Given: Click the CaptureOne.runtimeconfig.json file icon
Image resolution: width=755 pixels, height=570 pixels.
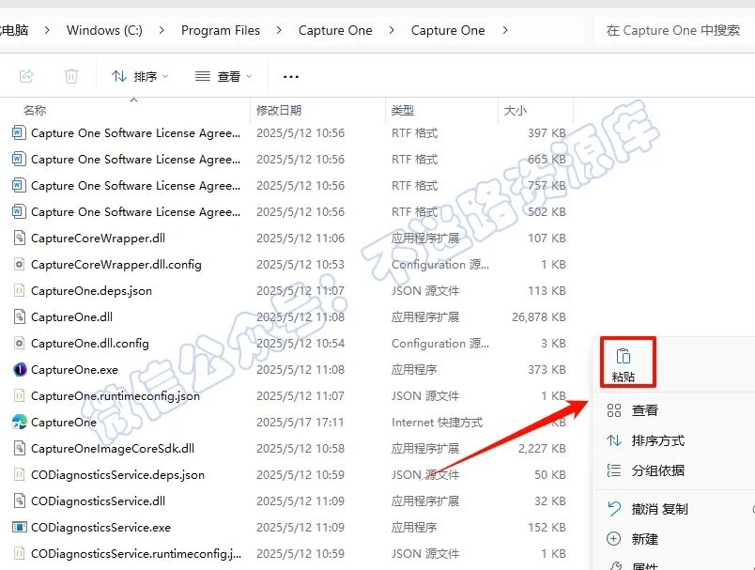Looking at the screenshot, I should [x=19, y=395].
